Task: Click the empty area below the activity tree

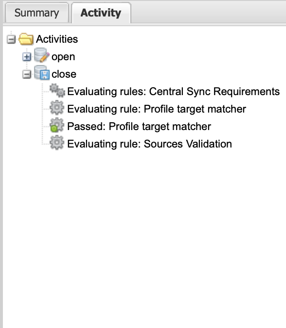Action: pyautogui.click(x=144, y=238)
